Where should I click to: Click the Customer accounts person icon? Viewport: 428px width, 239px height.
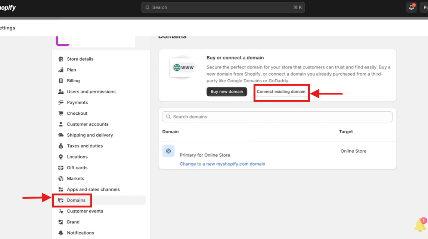coord(61,124)
